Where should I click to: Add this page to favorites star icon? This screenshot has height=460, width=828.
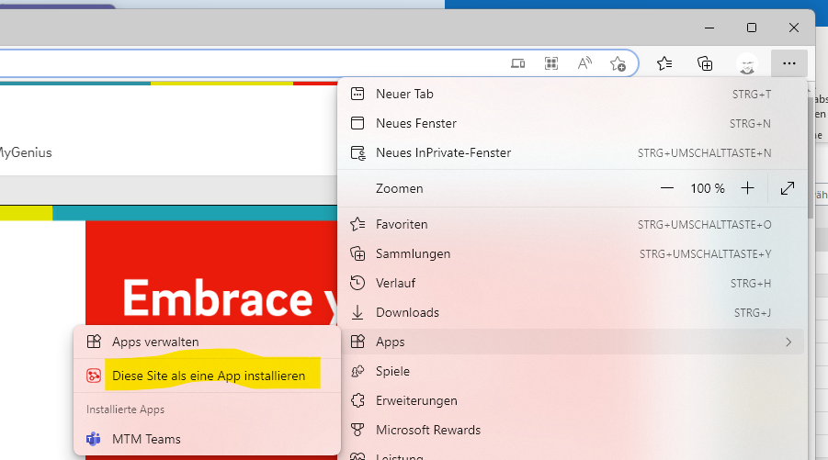[618, 63]
